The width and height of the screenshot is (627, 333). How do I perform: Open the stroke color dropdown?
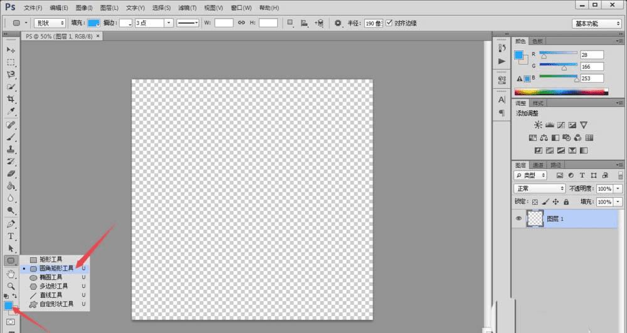(125, 23)
